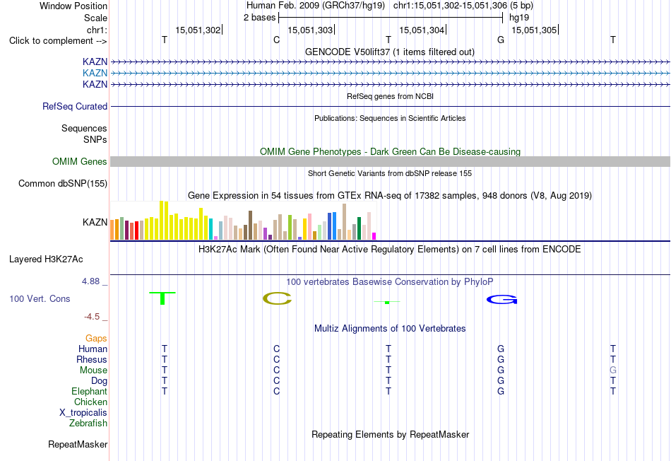Click position label 15,051,304 in the ruler
Viewport: 671px width, 461px height.
tap(422, 30)
